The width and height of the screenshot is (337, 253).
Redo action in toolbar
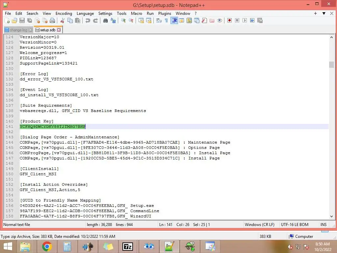click(x=95, y=20)
